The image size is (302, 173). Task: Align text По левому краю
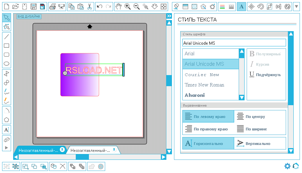coord(208,116)
